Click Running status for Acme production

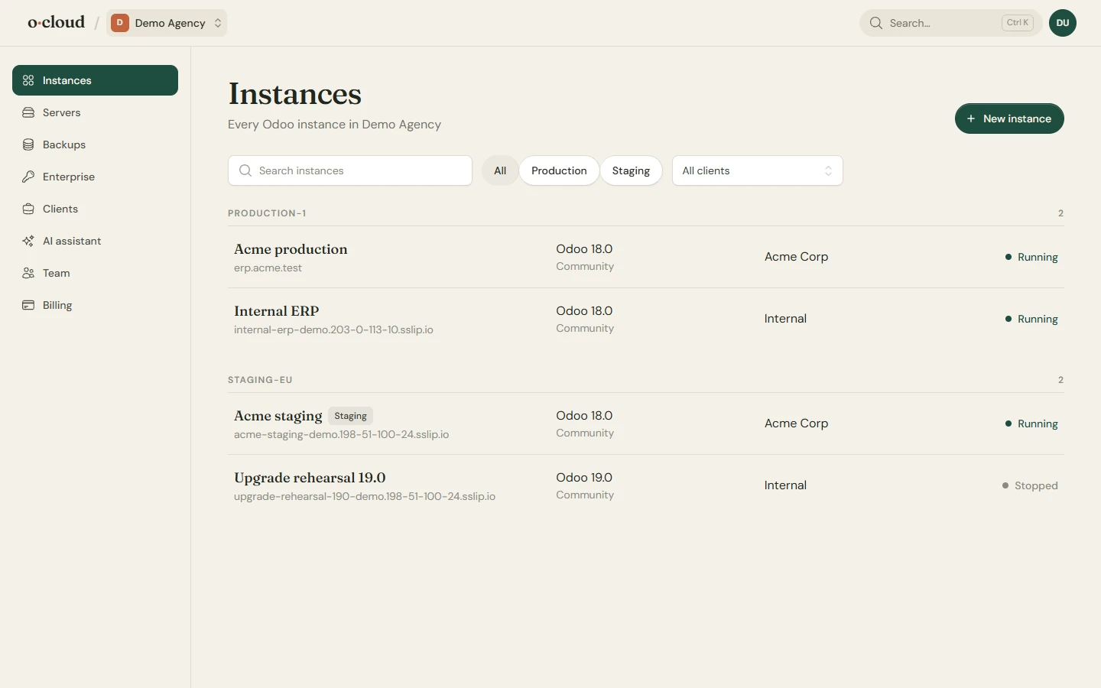1031,257
